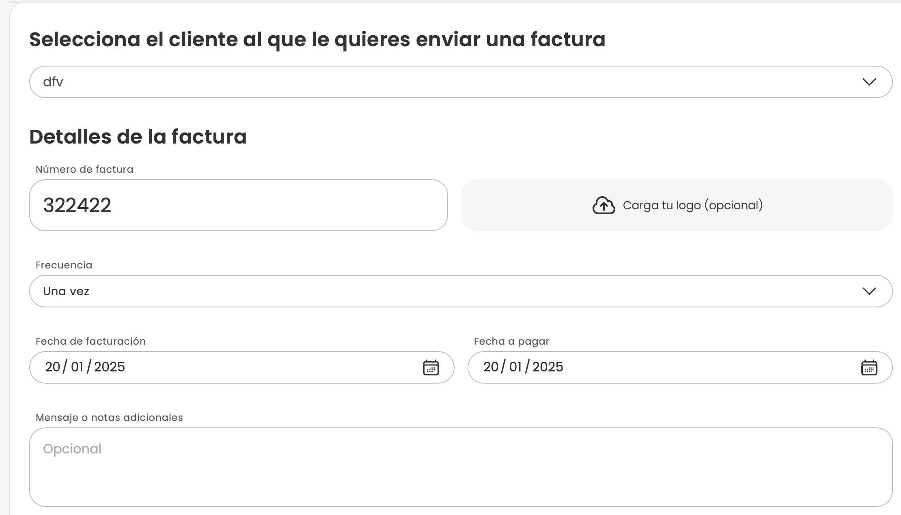Click the "Detalles de la factura" heading
This screenshot has height=515, width=901.
[x=138, y=137]
